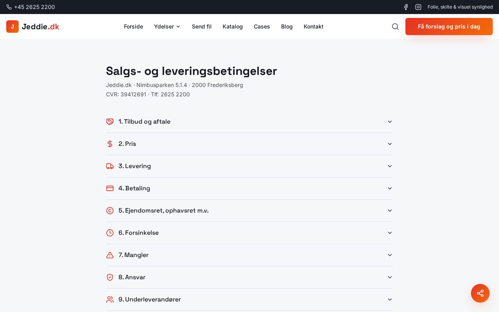
Task: Open the Ydelser dropdown menu
Action: (167, 27)
